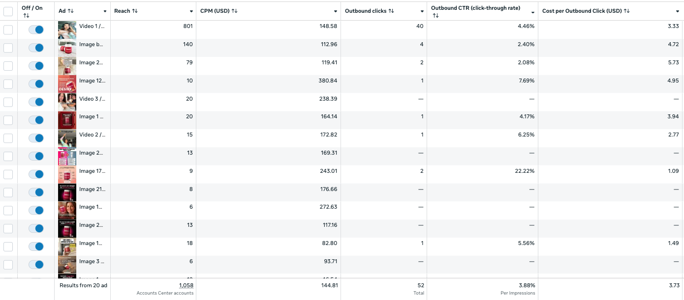Click the sort arrows icon beside Reach
684x300 pixels.
(x=135, y=11)
